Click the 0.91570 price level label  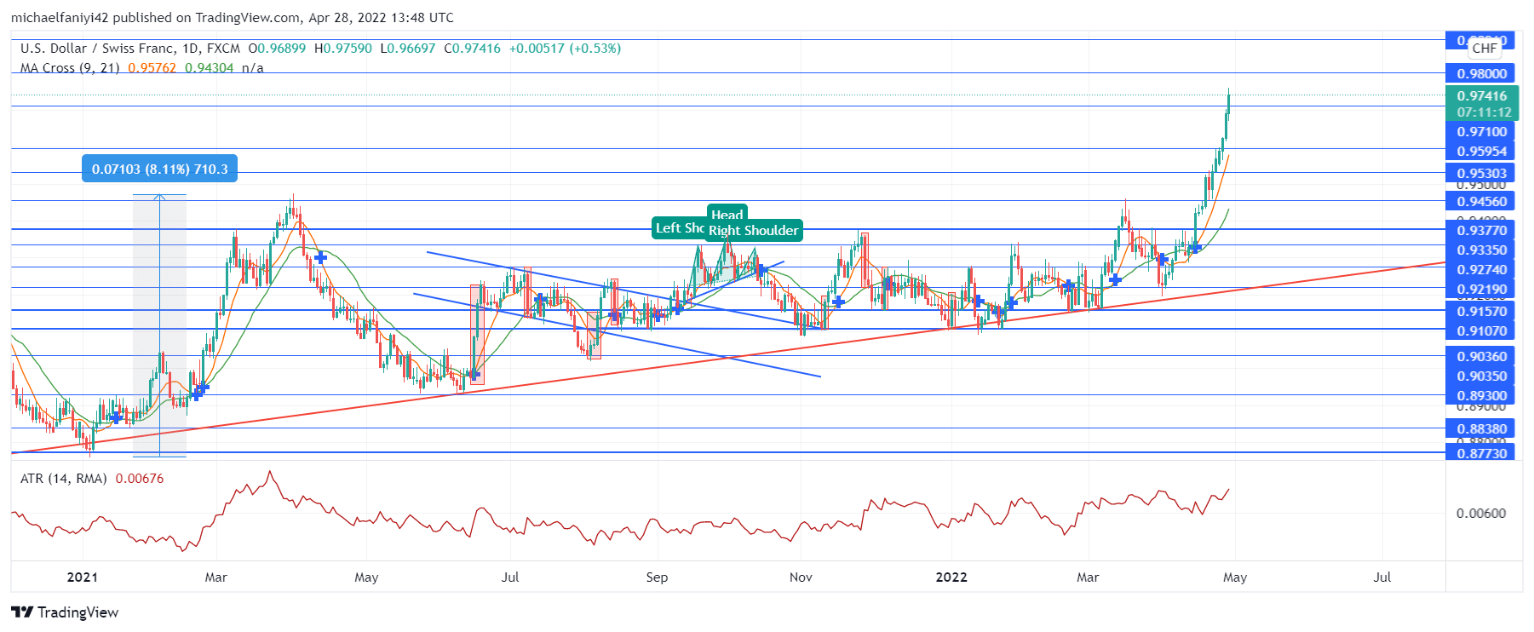point(1482,311)
